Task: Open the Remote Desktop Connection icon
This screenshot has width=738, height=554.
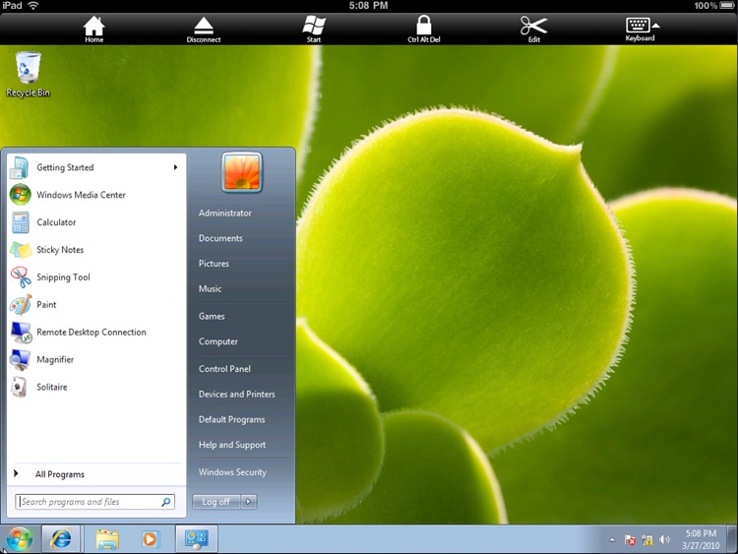Action: 21,333
